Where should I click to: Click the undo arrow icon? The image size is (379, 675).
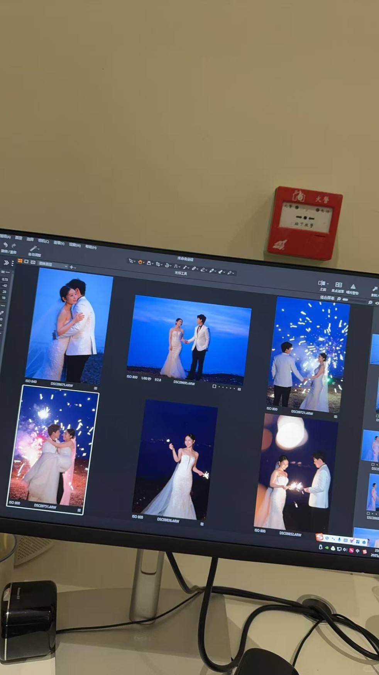click(5, 245)
